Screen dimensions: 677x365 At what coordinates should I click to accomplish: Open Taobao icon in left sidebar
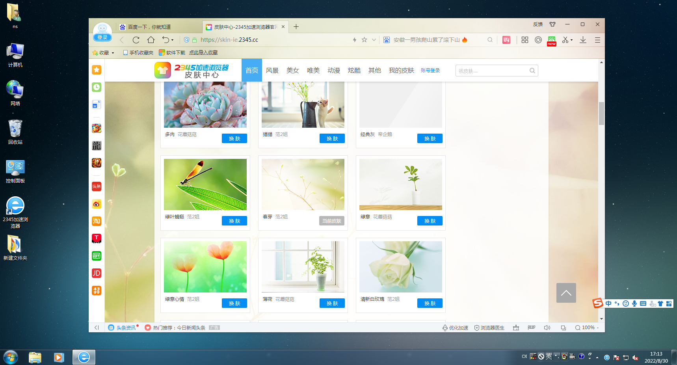(97, 221)
